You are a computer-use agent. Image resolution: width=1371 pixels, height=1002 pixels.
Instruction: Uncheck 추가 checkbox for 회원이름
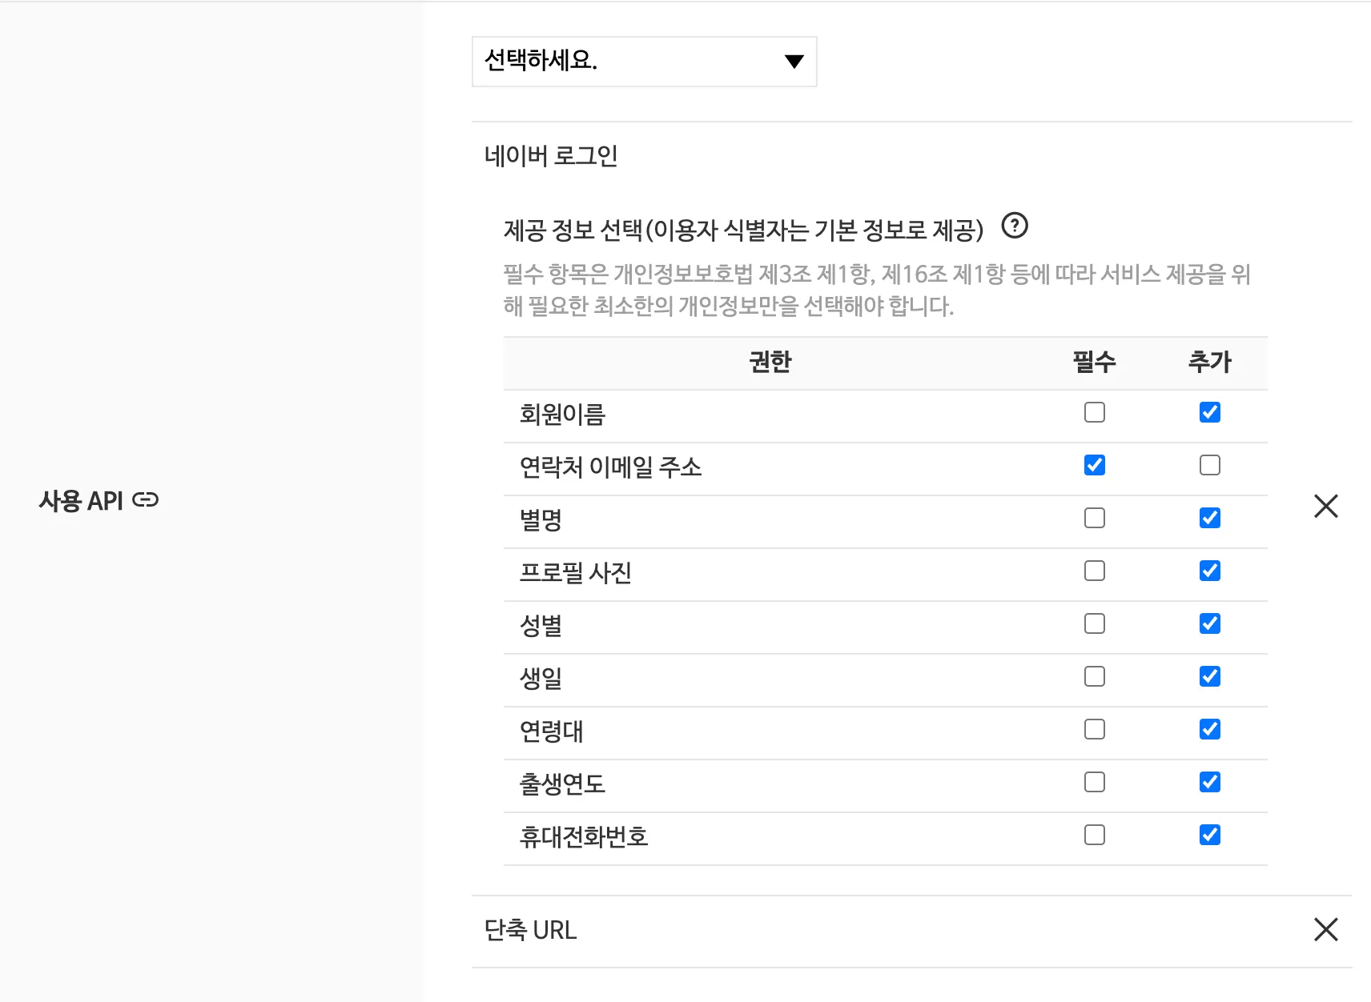pyautogui.click(x=1209, y=412)
